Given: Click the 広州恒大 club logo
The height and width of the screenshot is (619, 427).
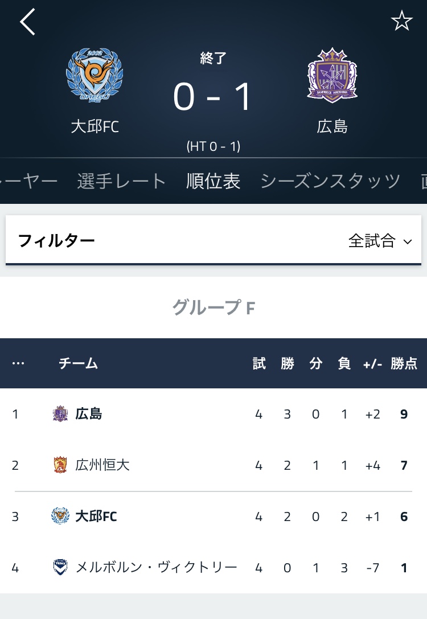Looking at the screenshot, I should 60,465.
